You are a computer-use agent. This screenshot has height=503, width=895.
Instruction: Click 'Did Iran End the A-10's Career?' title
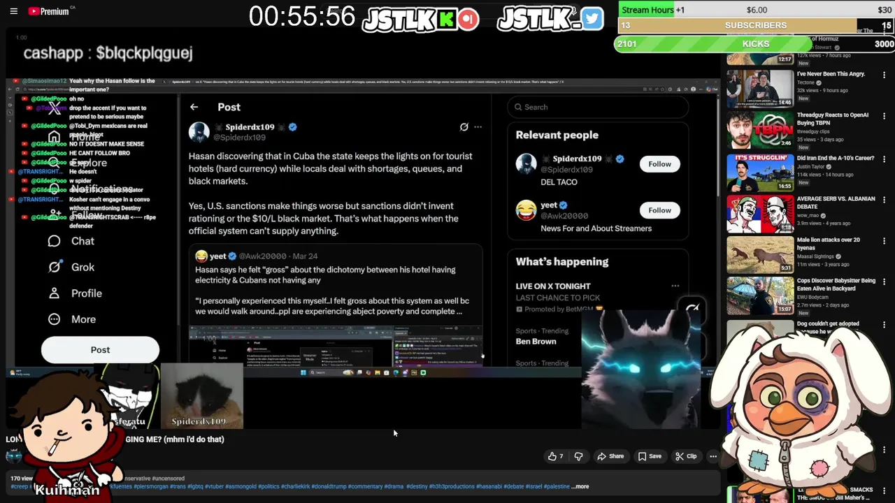pos(836,158)
